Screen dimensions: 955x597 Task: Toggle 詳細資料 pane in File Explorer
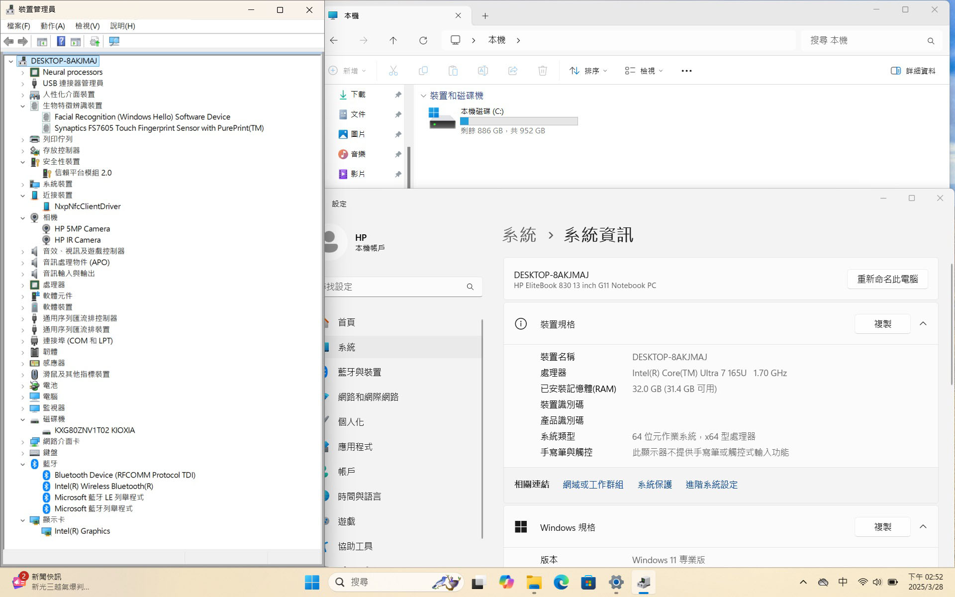[913, 71]
